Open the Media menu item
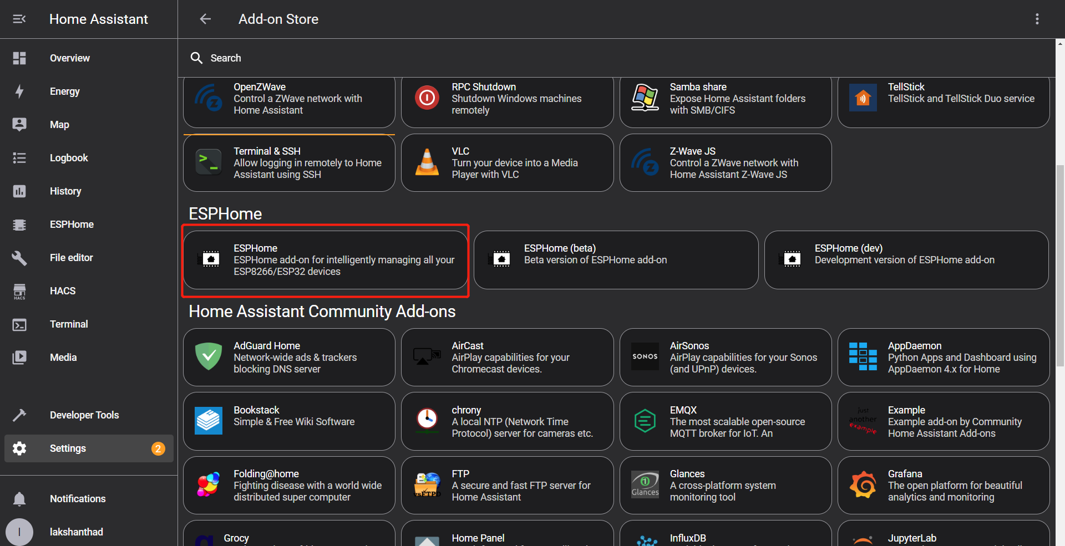Screen dimensions: 1065x546 [x=89, y=358]
